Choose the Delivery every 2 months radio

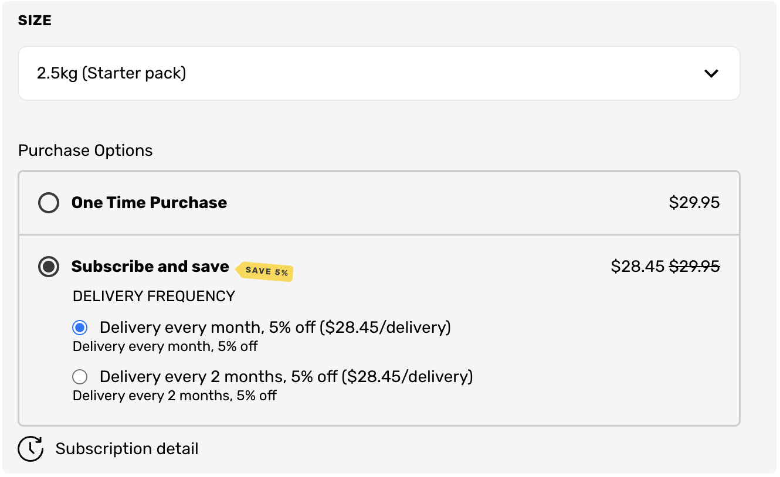click(x=80, y=376)
